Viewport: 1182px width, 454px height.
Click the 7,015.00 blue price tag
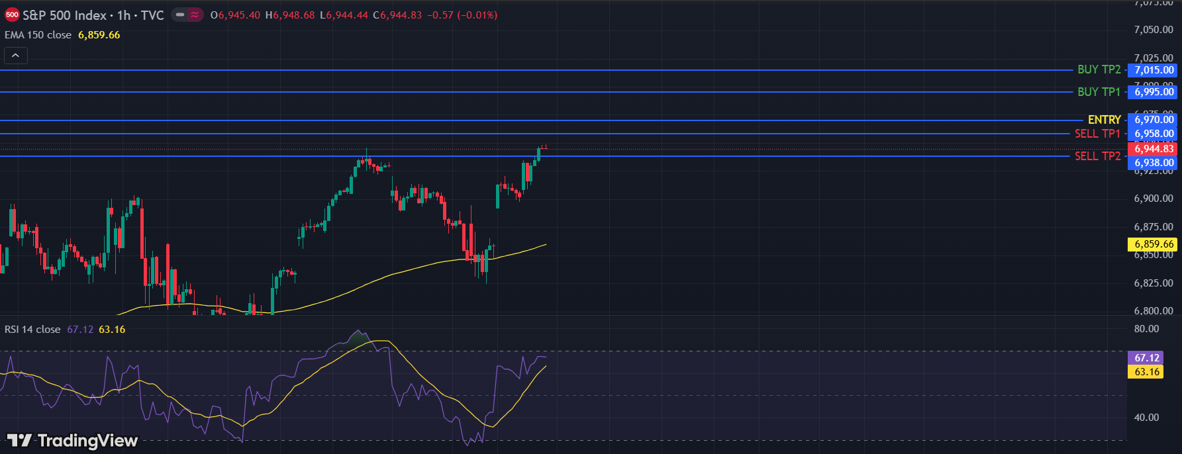click(1154, 70)
